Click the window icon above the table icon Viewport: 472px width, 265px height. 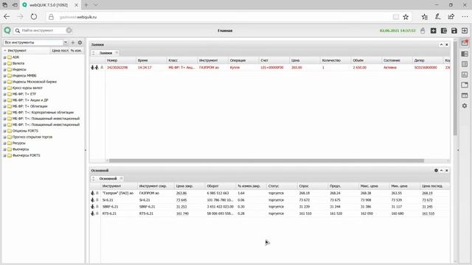point(465,85)
